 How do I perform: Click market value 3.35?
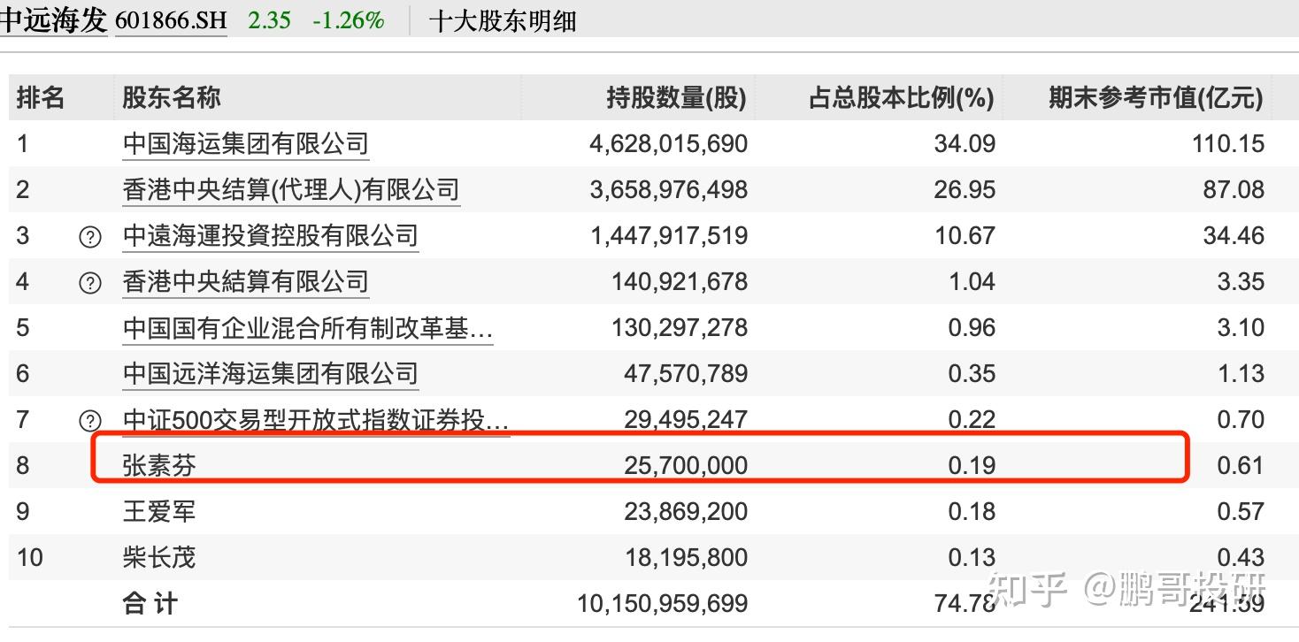[1241, 282]
